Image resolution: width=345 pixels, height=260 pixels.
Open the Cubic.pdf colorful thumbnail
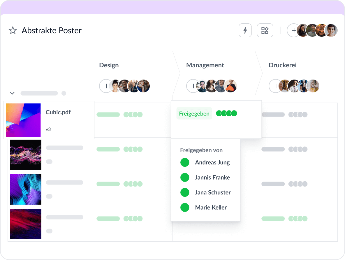(23, 120)
